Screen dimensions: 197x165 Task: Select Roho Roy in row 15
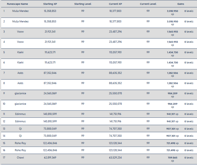tap(20, 143)
